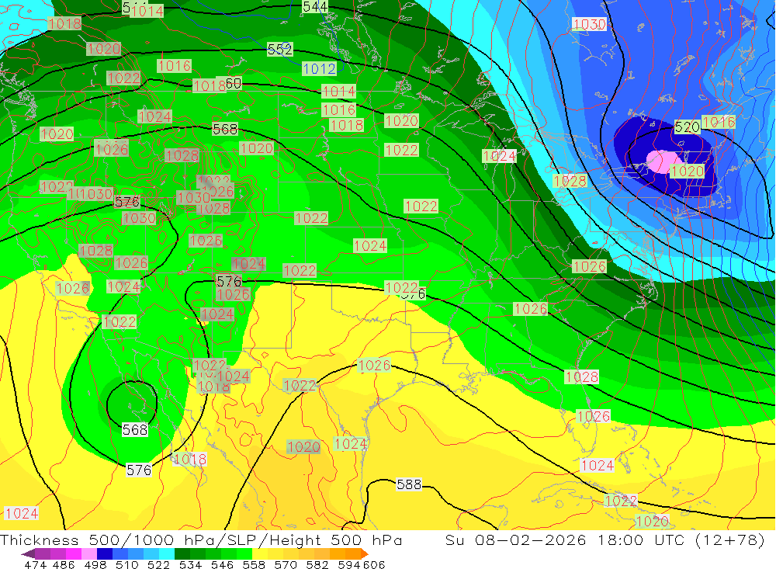This screenshot has width=776, height=569.
Task: Select the dark blue legend swatch above 498
Action: tap(105, 553)
